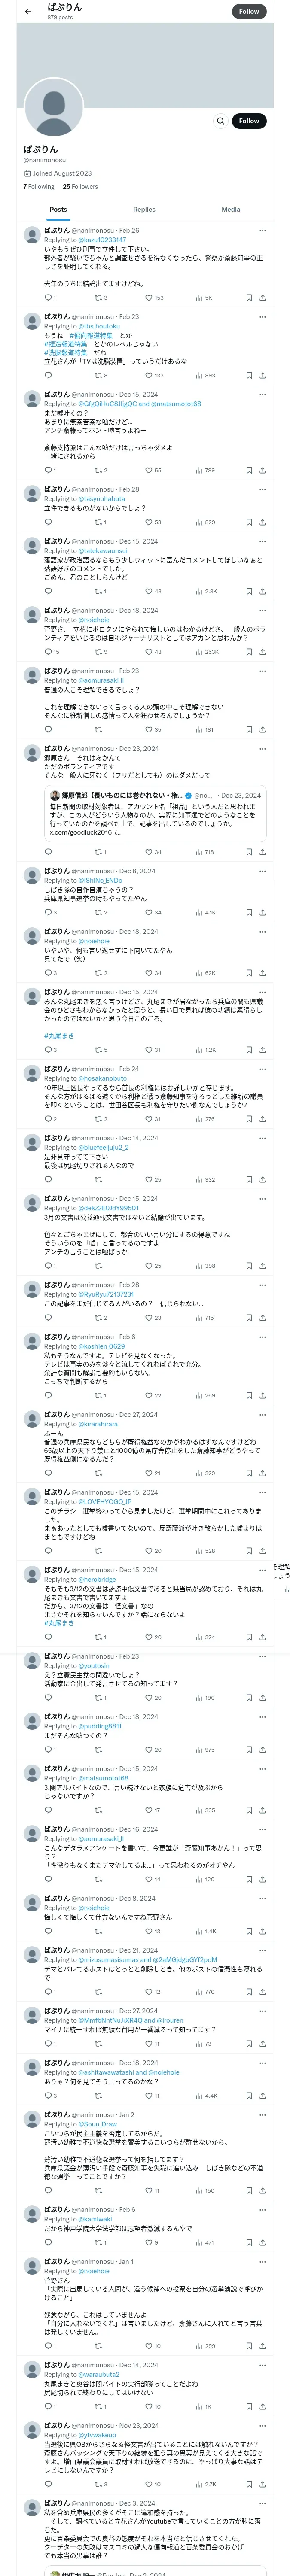Toggle Follow button beside the search icon
This screenshot has width=290, height=2576.
249,121
